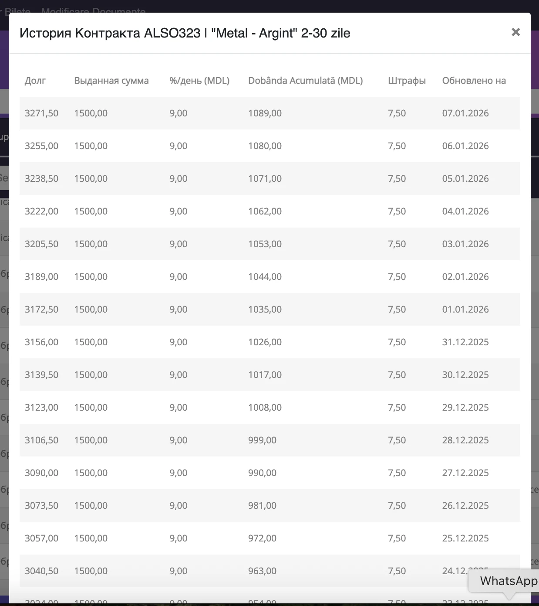This screenshot has width=539, height=606.
Task: Click the date 01.01.2026 cell
Action: (465, 310)
